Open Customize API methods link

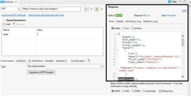[x=14, y=15]
